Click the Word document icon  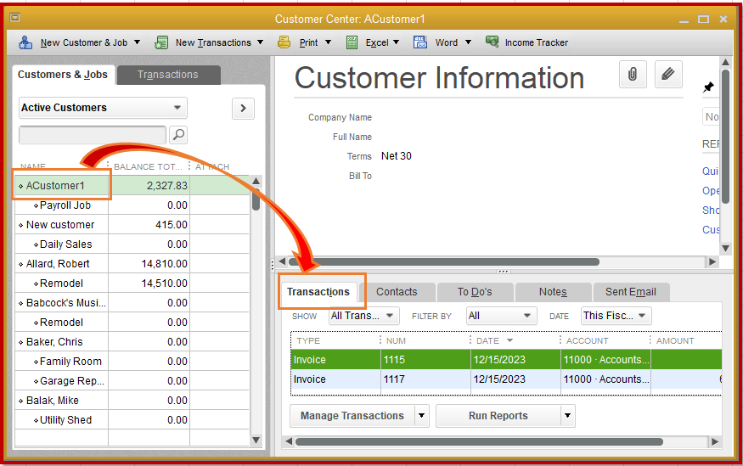tap(419, 42)
